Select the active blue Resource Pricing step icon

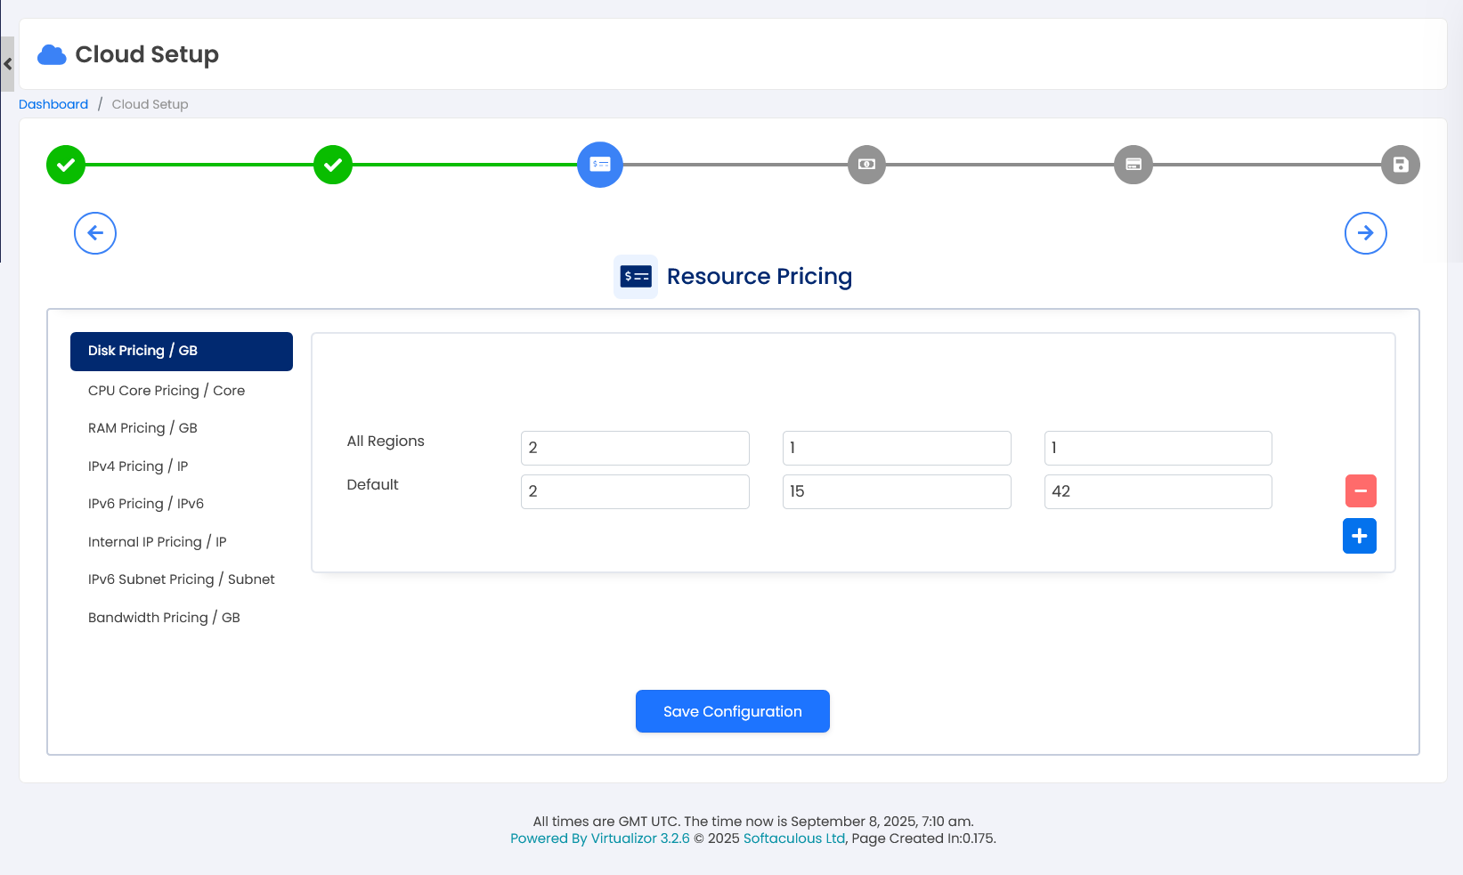(600, 165)
